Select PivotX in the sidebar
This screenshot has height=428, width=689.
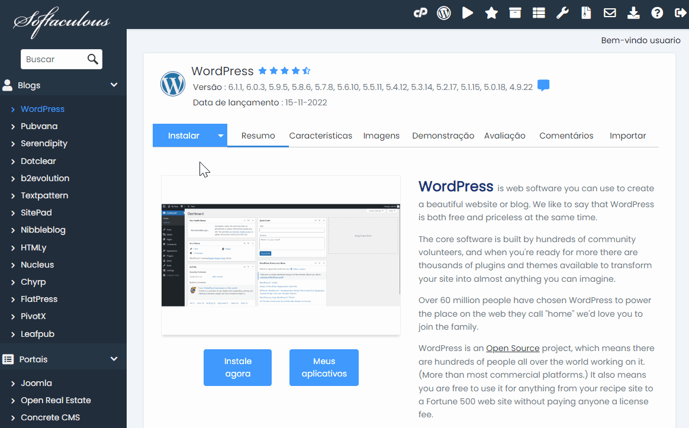coord(33,316)
